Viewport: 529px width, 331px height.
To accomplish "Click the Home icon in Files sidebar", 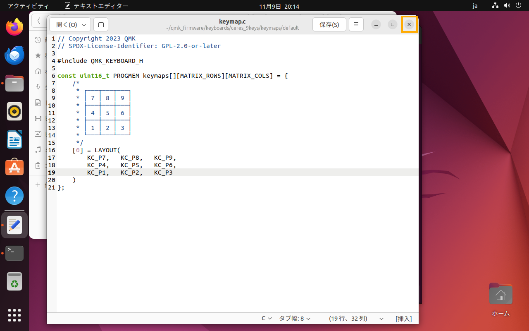I will click(x=38, y=71).
